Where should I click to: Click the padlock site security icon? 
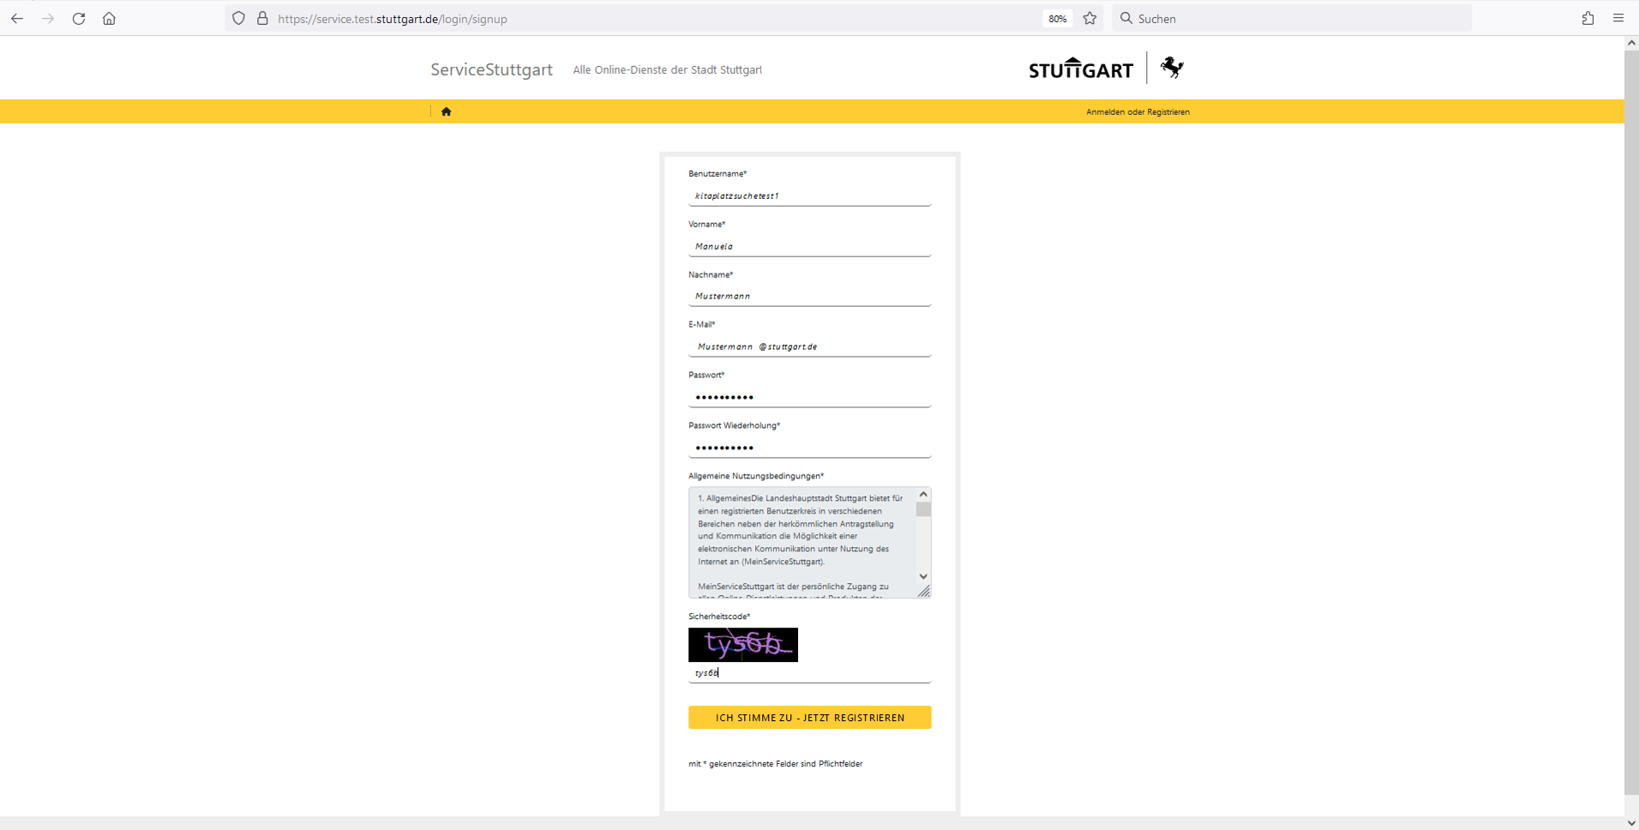[262, 18]
